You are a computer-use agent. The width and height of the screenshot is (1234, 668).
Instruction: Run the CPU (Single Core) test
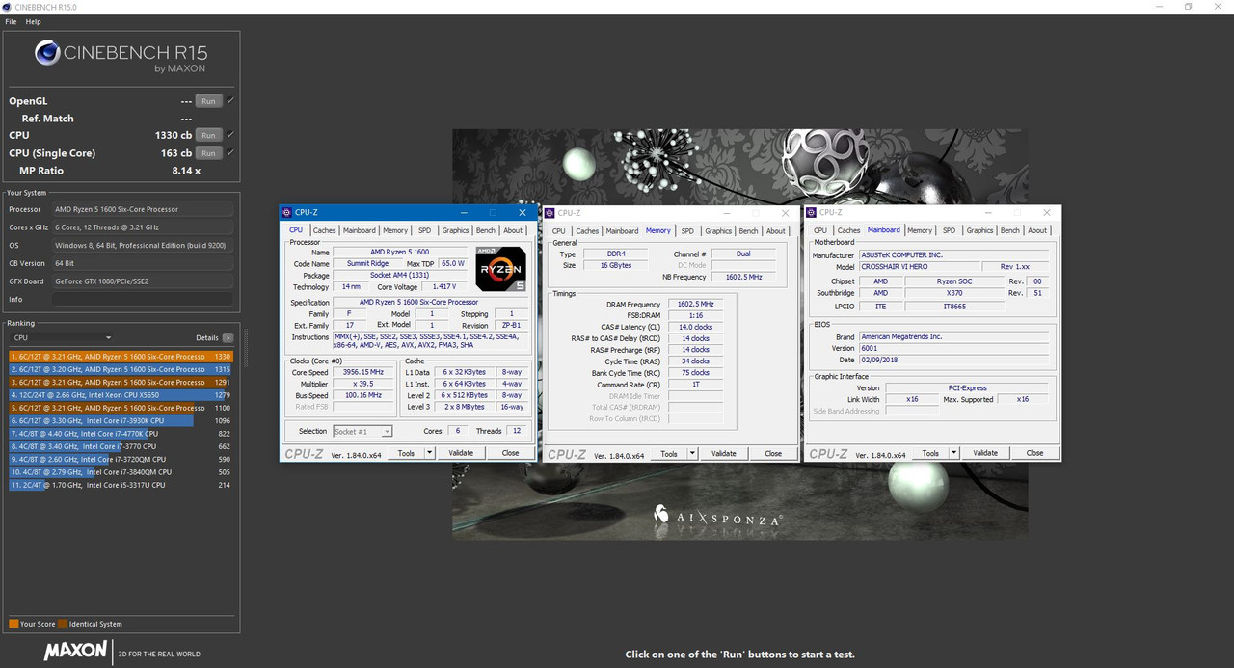[208, 153]
